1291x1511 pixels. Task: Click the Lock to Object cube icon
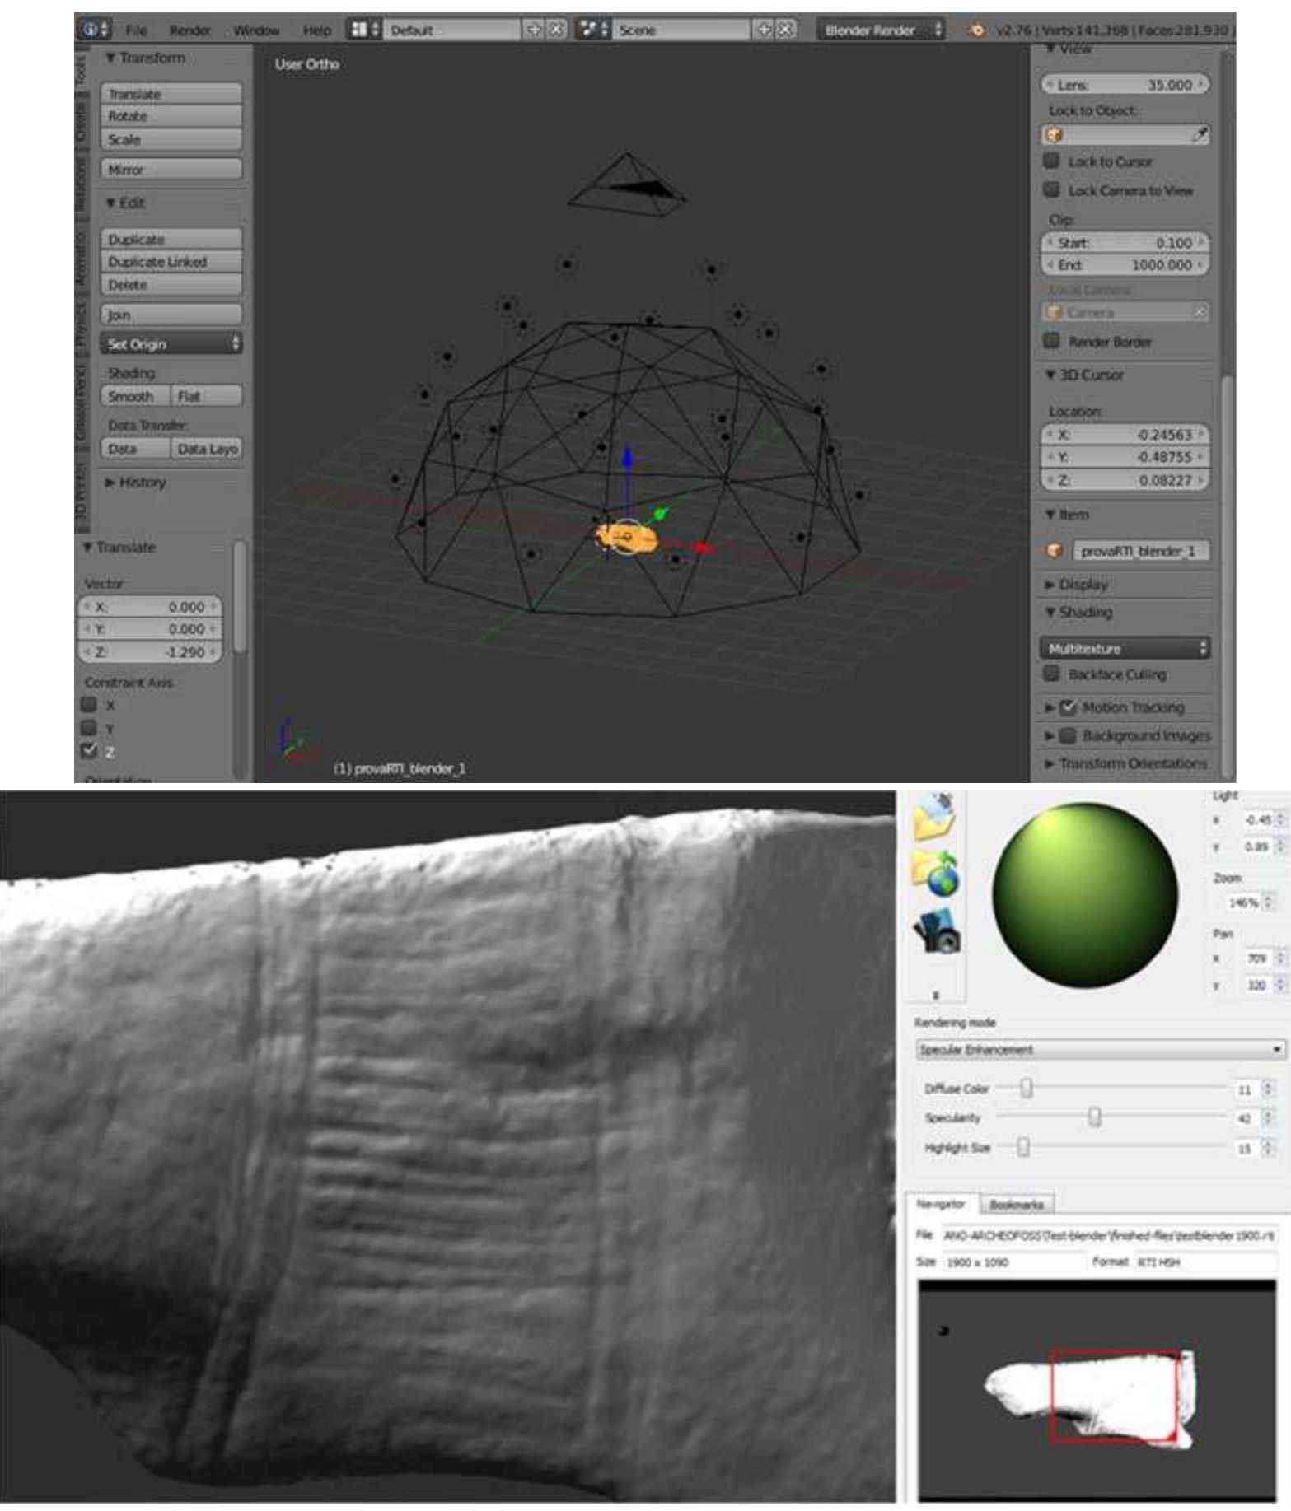(x=1054, y=134)
